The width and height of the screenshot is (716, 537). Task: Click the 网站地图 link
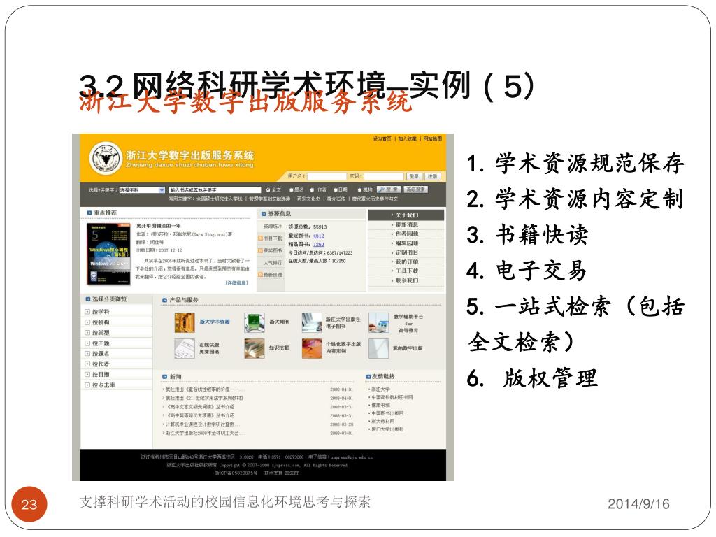tap(432, 139)
